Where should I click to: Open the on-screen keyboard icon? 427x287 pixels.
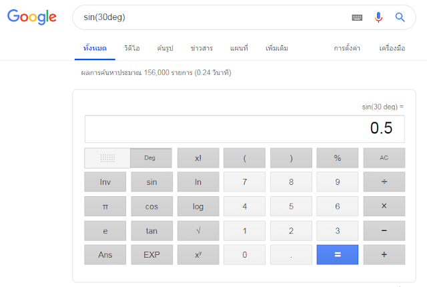tap(357, 18)
